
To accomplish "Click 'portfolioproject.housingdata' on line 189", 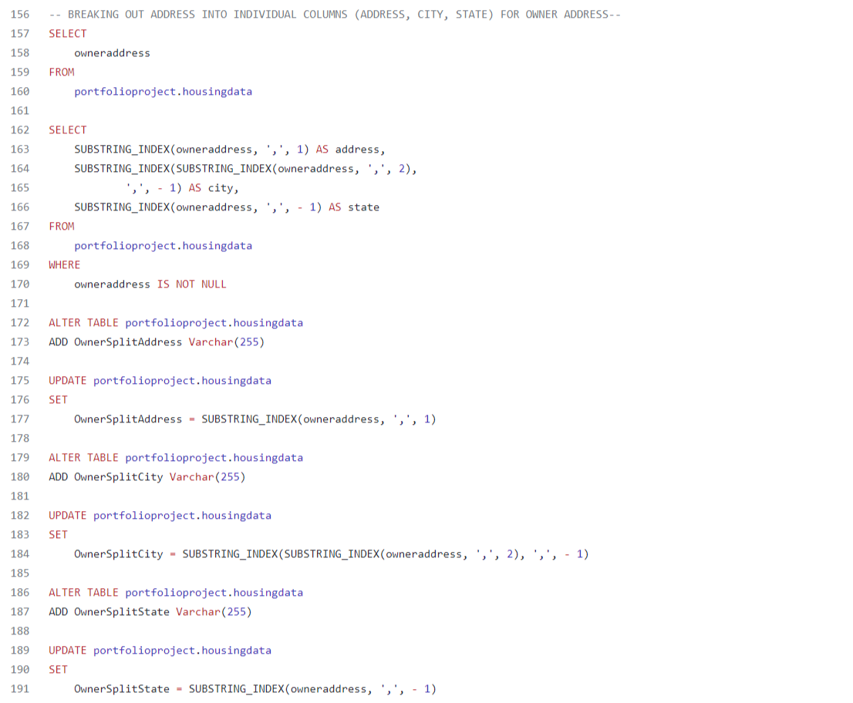I will click(x=182, y=651).
